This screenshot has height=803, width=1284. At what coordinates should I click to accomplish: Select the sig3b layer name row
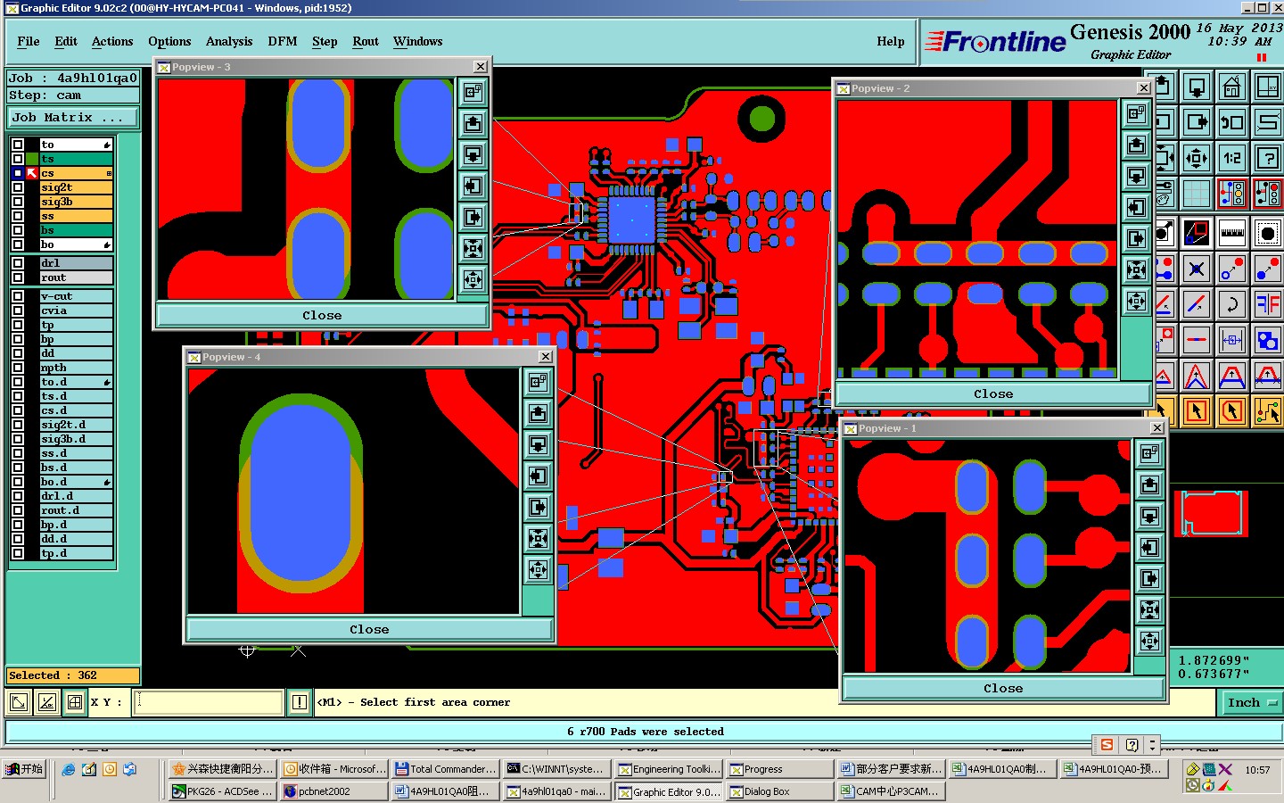pyautogui.click(x=76, y=202)
